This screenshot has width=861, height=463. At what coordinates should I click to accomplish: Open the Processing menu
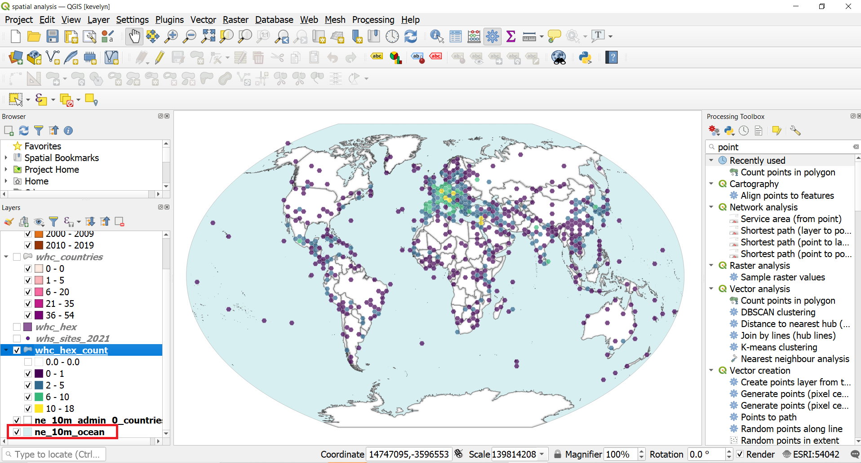click(x=373, y=20)
